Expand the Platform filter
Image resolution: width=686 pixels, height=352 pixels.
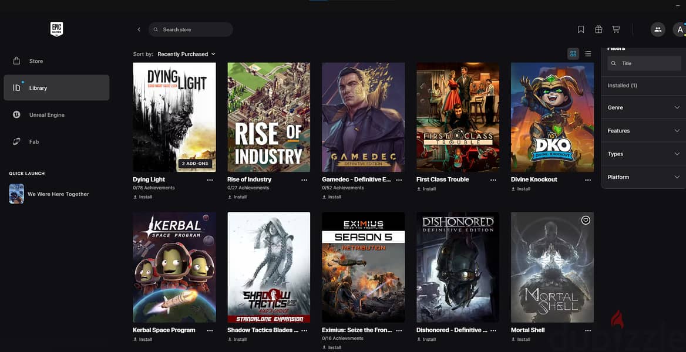(x=644, y=177)
